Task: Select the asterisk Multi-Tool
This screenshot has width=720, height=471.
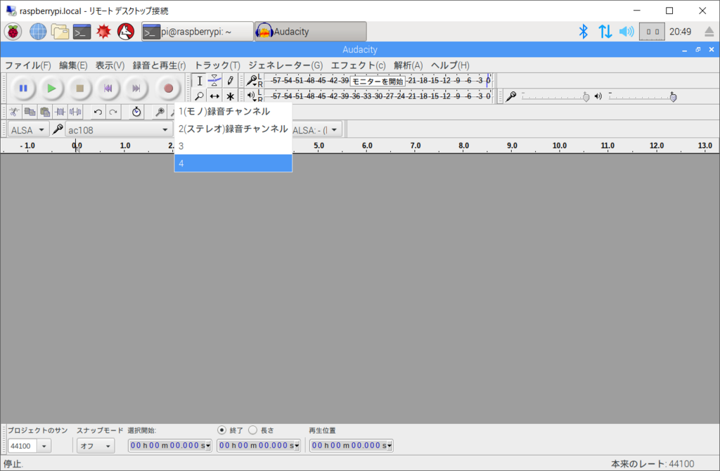Action: (x=230, y=96)
